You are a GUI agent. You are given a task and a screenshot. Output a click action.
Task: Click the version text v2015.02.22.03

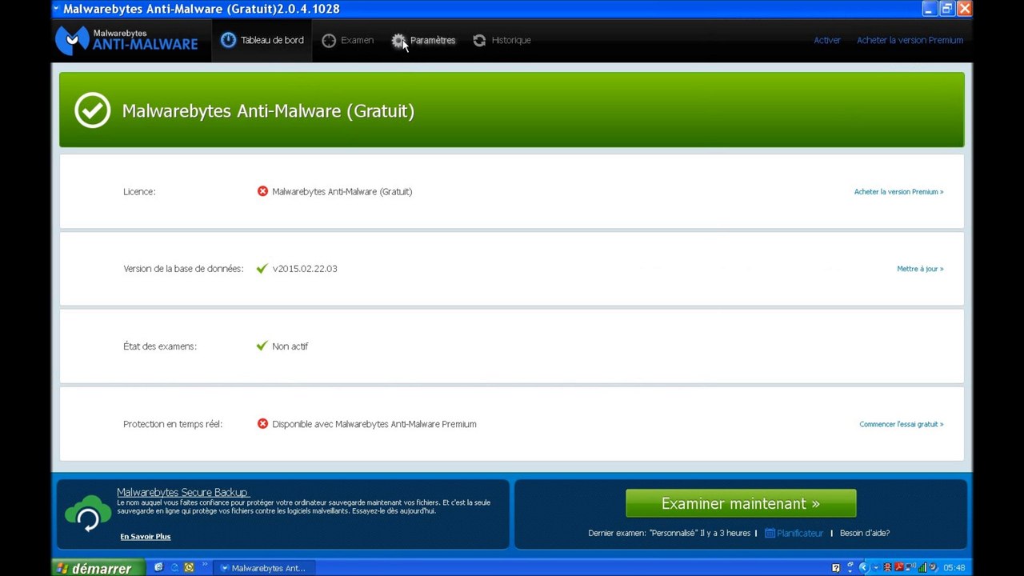point(305,269)
